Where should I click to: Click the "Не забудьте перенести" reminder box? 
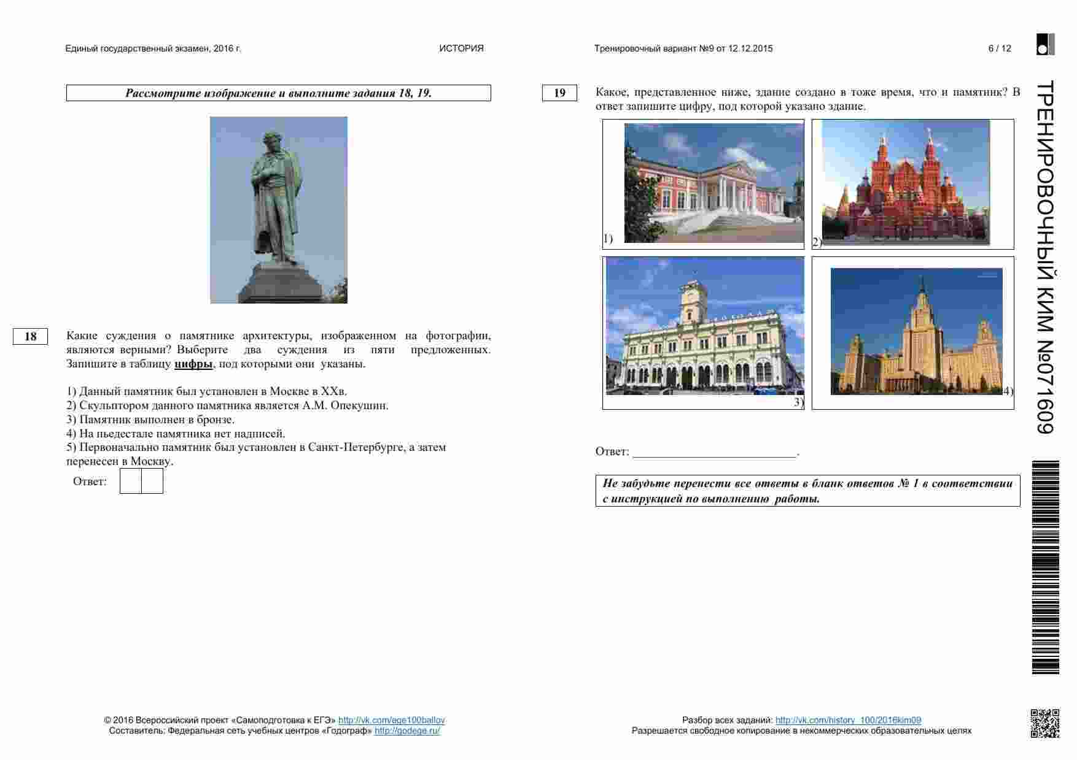tap(807, 491)
